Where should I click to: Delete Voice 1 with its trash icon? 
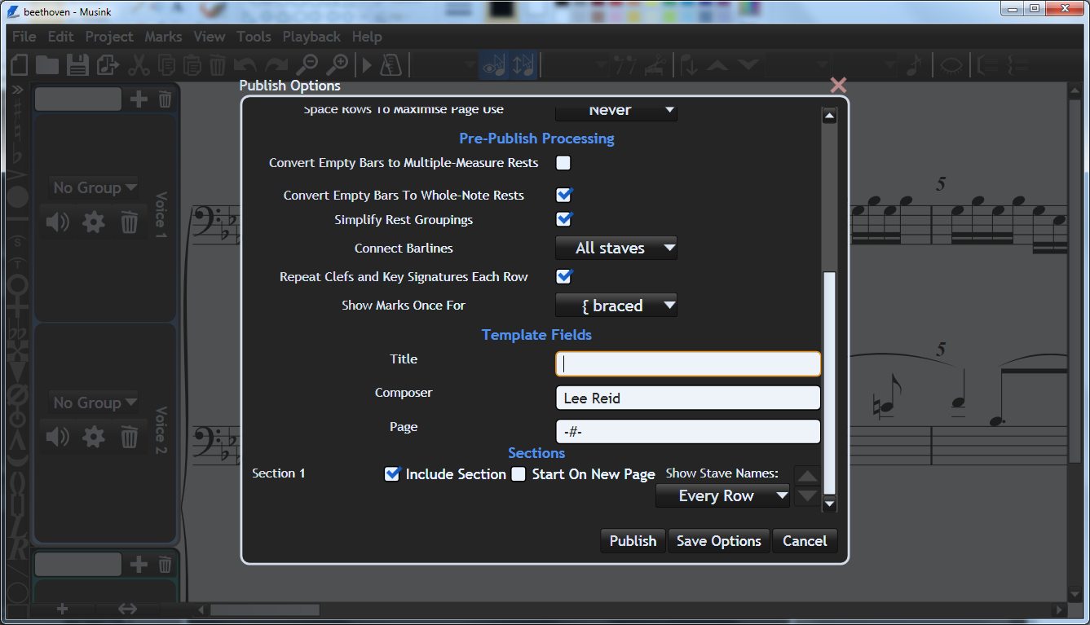click(130, 222)
